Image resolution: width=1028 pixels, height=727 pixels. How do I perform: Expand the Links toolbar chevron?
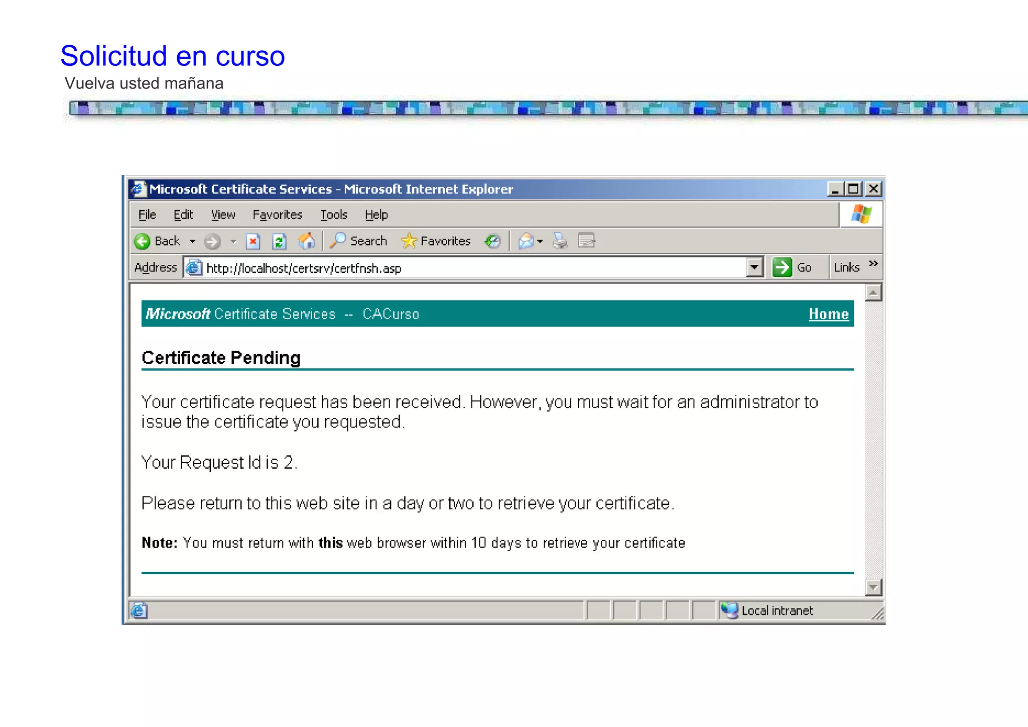click(x=873, y=264)
